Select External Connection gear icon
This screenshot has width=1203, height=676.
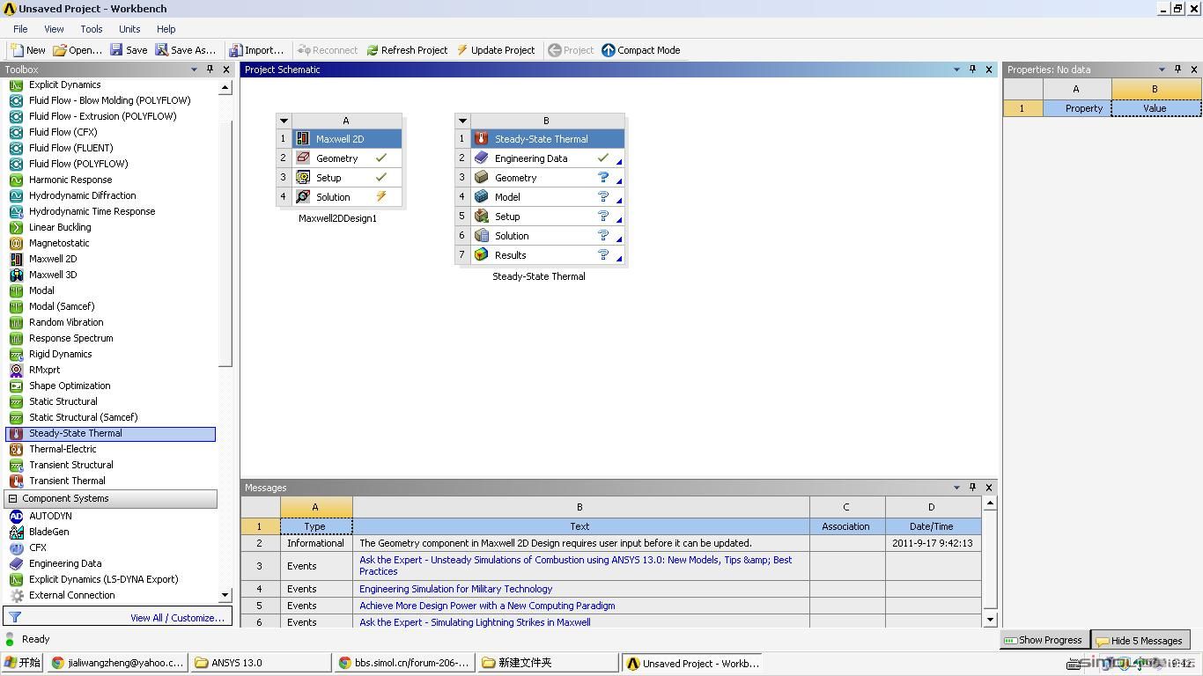click(x=16, y=595)
